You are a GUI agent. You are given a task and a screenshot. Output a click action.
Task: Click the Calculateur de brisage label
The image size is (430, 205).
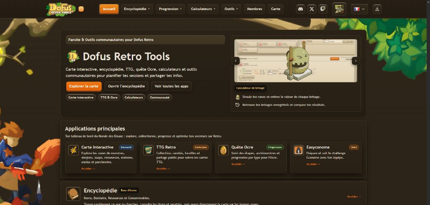[251, 88]
